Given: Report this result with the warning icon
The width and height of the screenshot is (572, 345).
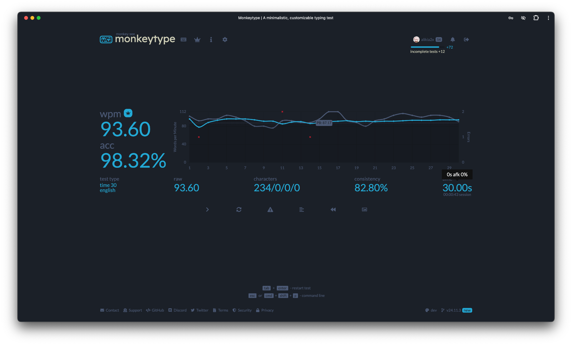Looking at the screenshot, I should (270, 209).
